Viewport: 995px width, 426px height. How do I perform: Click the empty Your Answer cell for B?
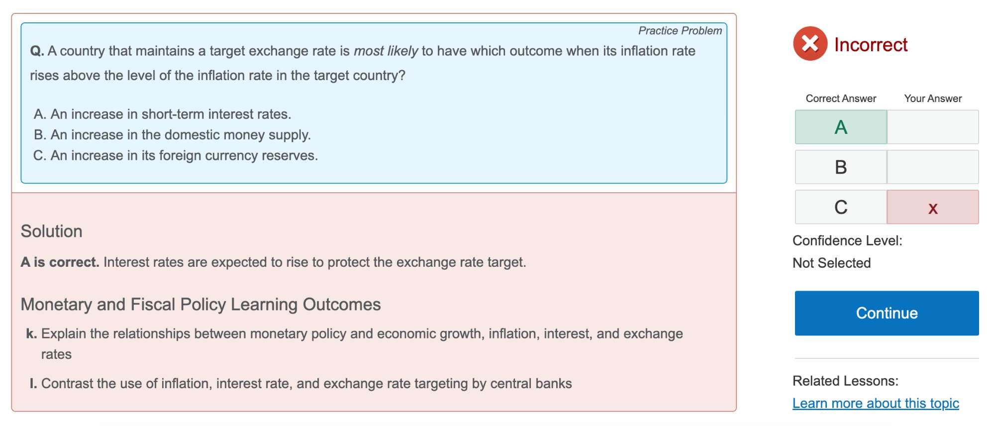[x=933, y=167]
